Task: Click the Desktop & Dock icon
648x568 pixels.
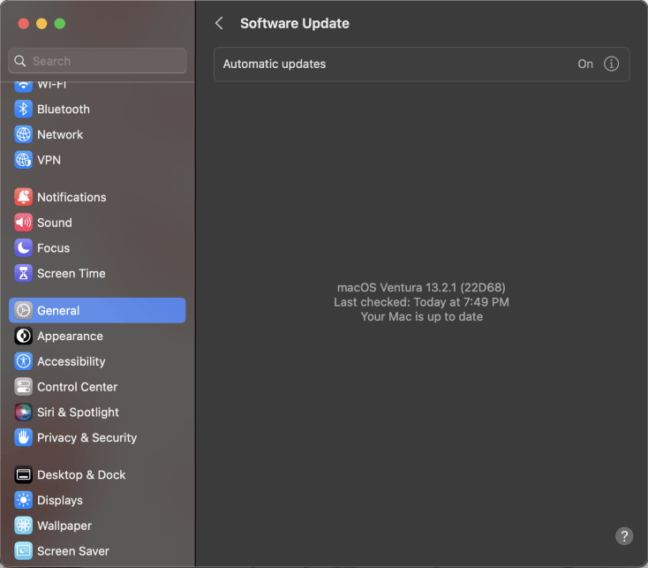Action: point(23,475)
